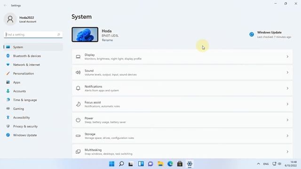The height and width of the screenshot is (169, 301).
Task: Click the Windows Update icon in sidebar
Action: click(x=8, y=135)
